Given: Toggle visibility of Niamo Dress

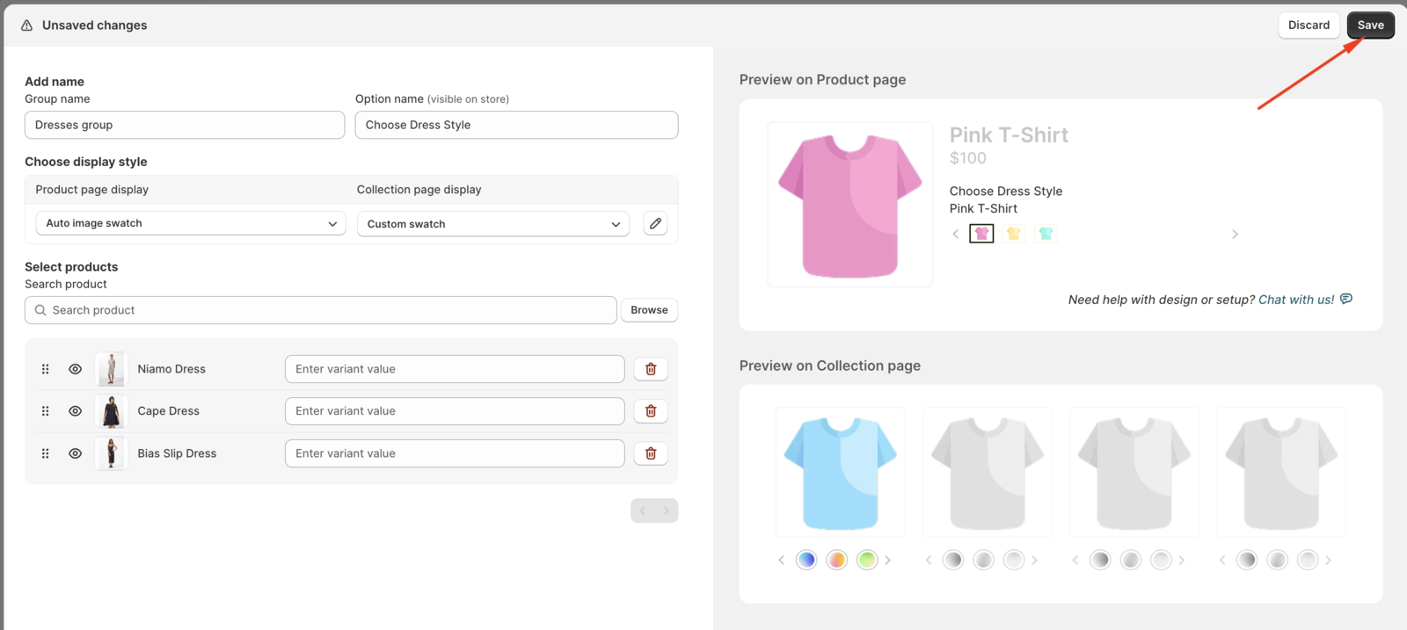Looking at the screenshot, I should pos(75,369).
